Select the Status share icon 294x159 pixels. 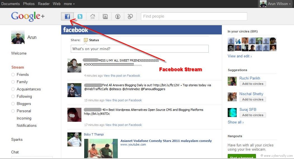pos(86,40)
